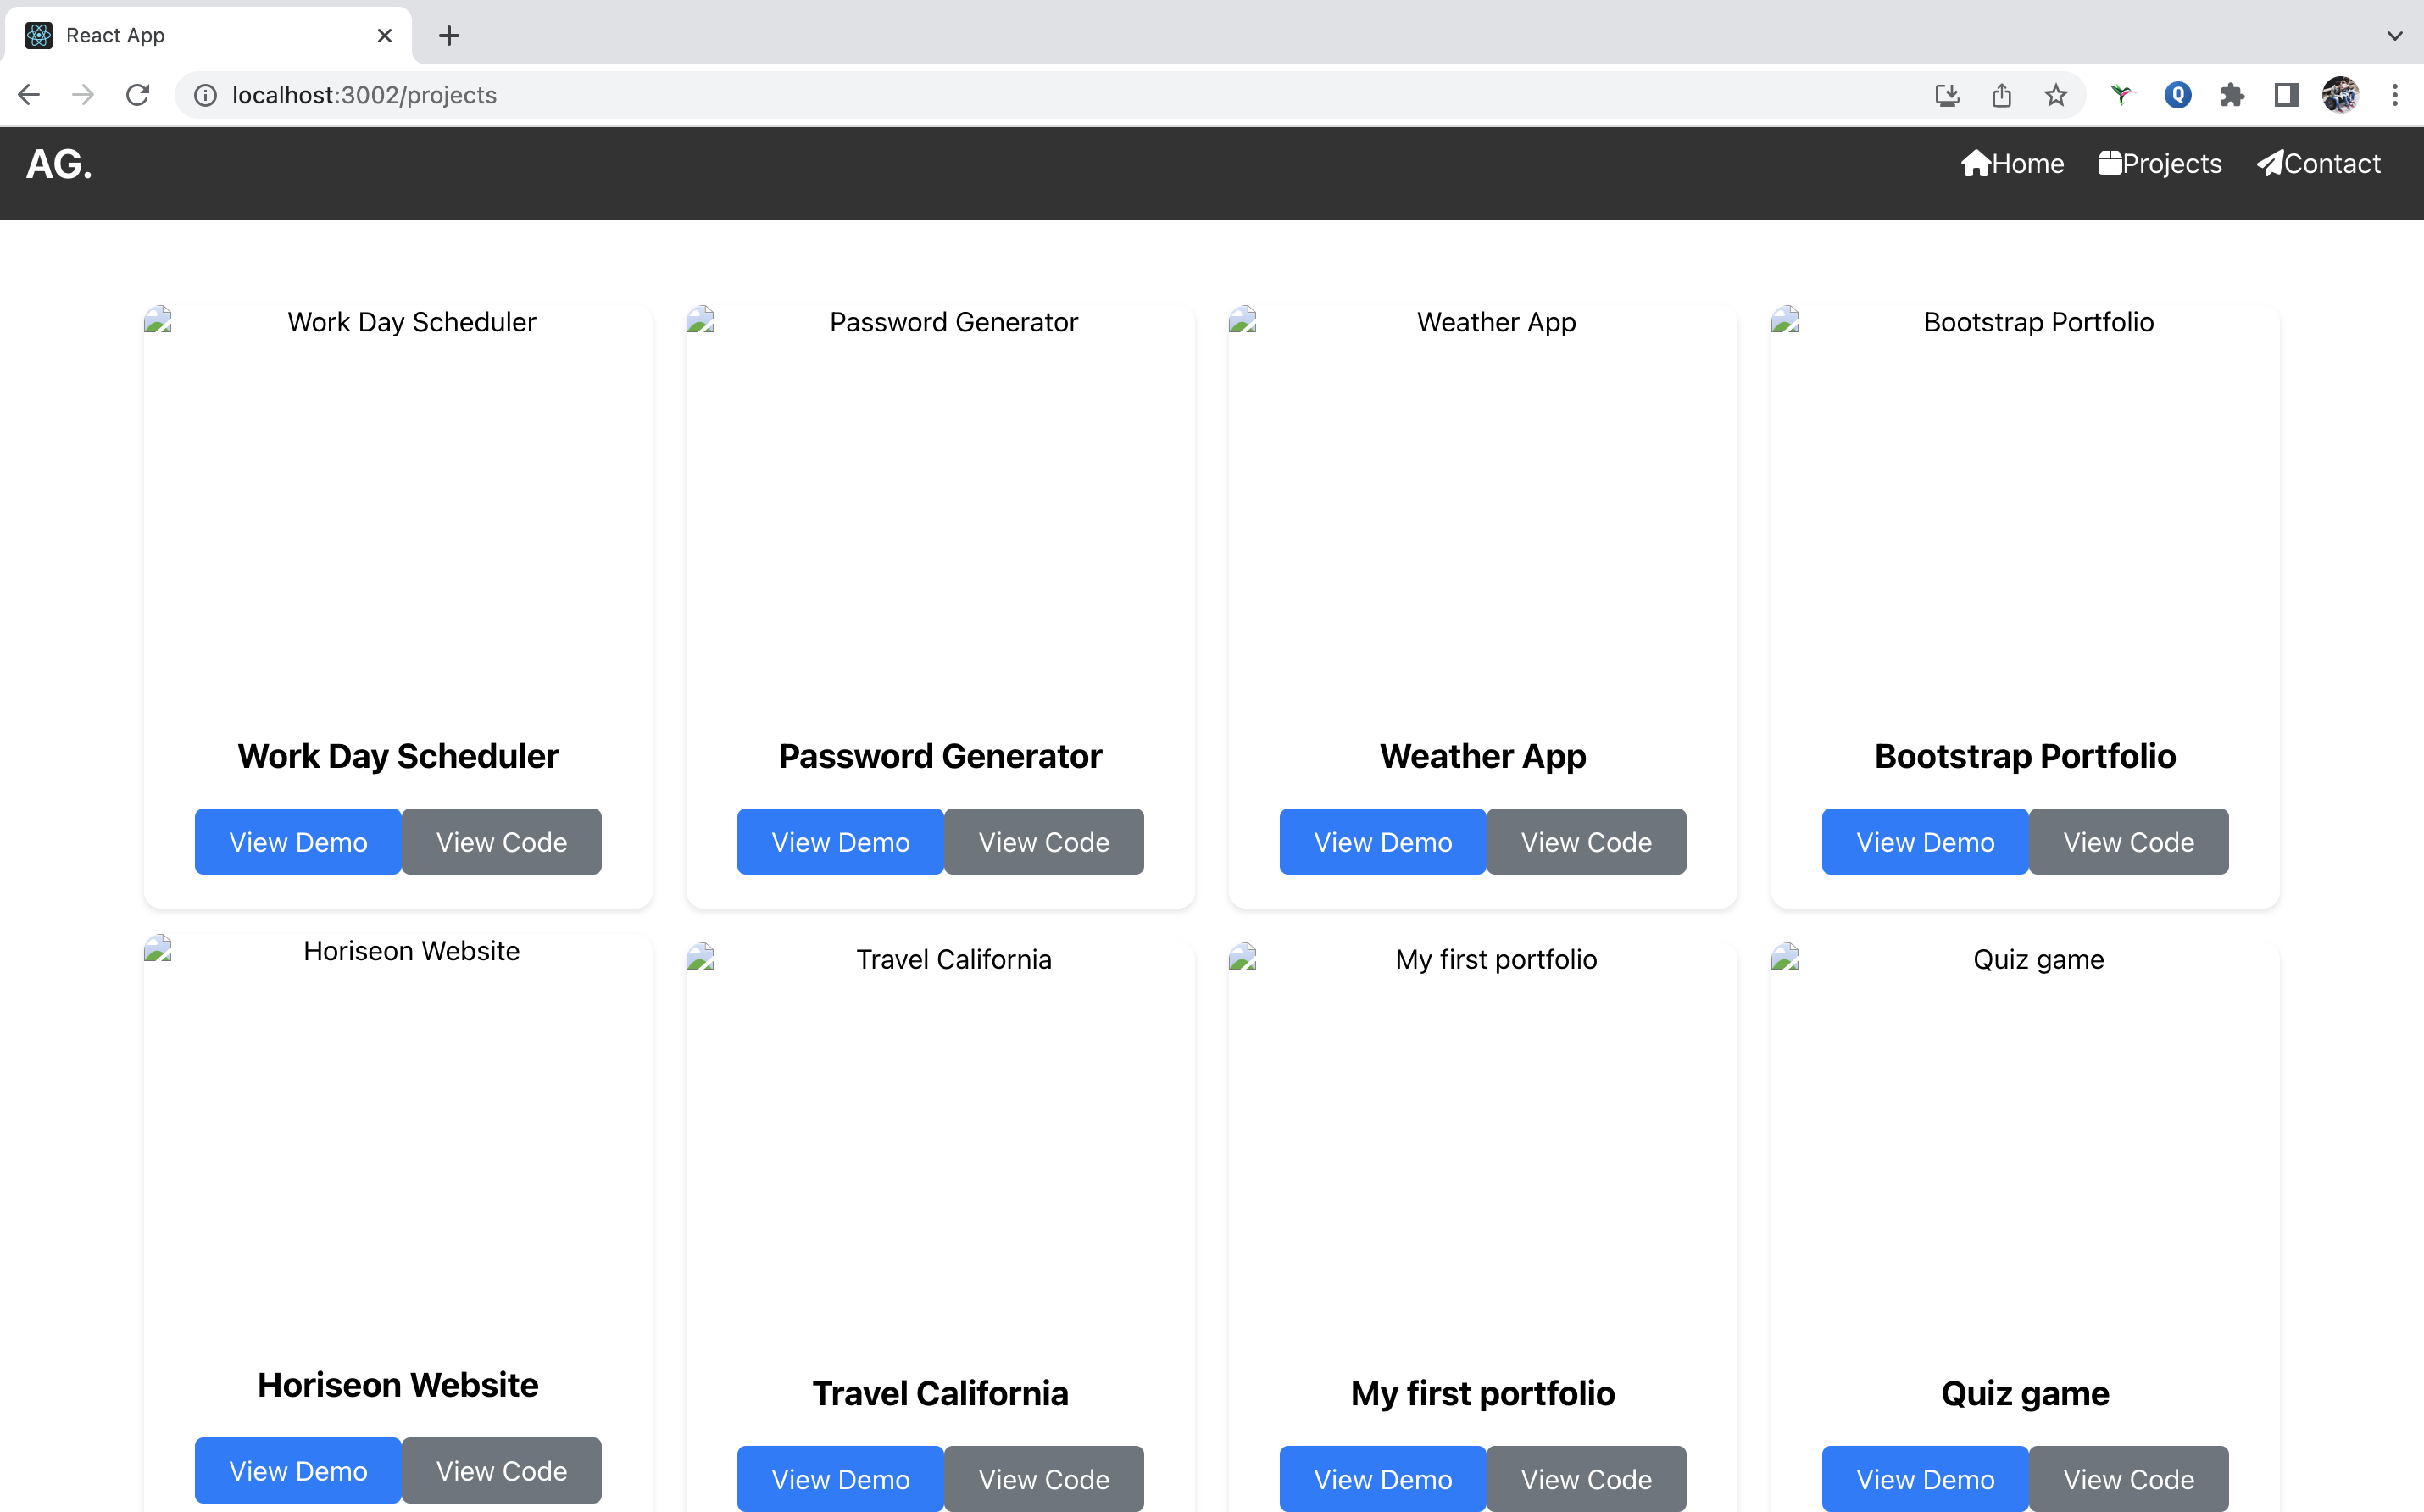This screenshot has width=2424, height=1512.
Task: Click the page info icon in the address bar
Action: click(x=206, y=95)
